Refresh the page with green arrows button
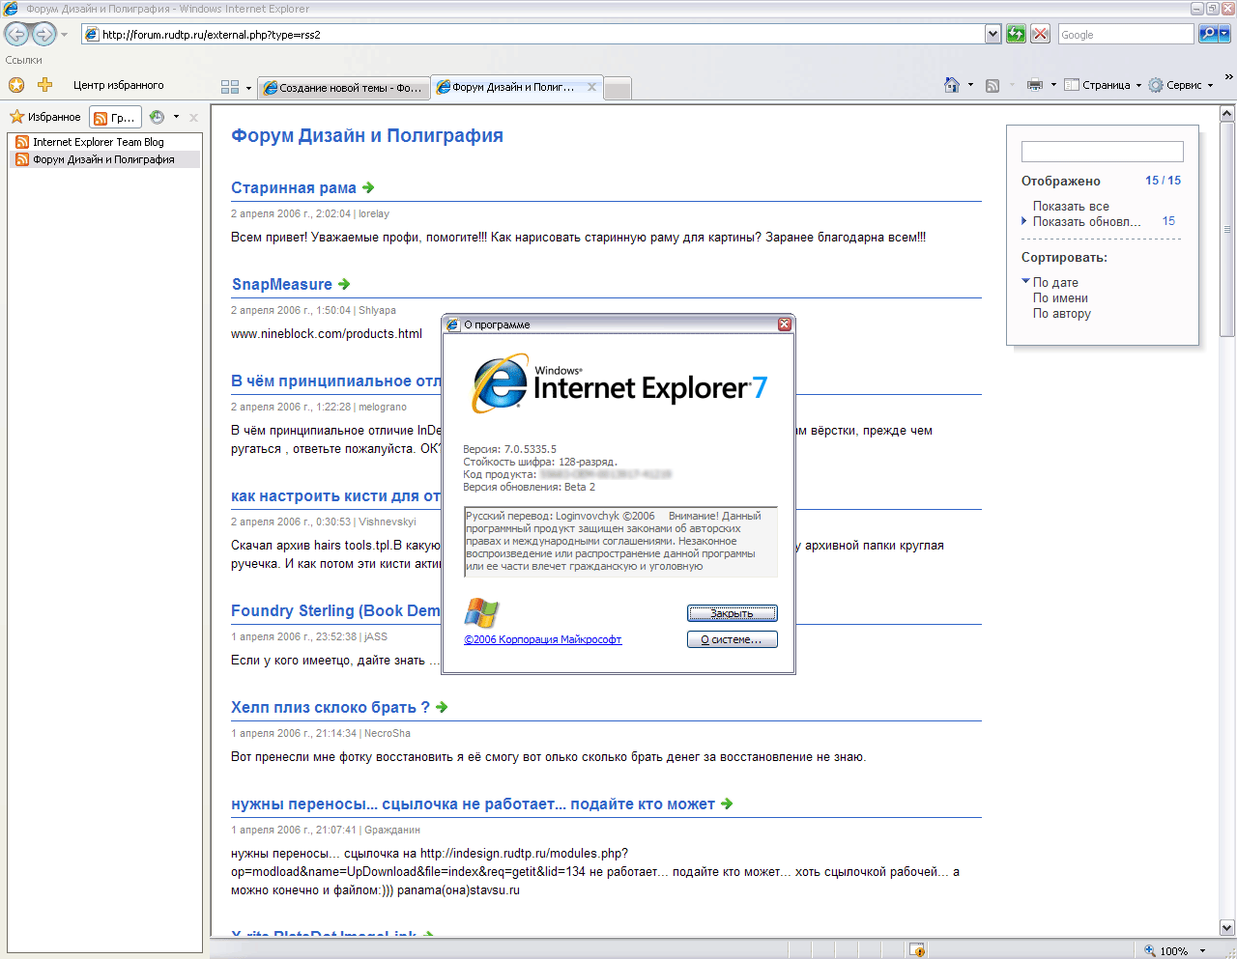Viewport: 1237px width, 959px height. point(1016,35)
